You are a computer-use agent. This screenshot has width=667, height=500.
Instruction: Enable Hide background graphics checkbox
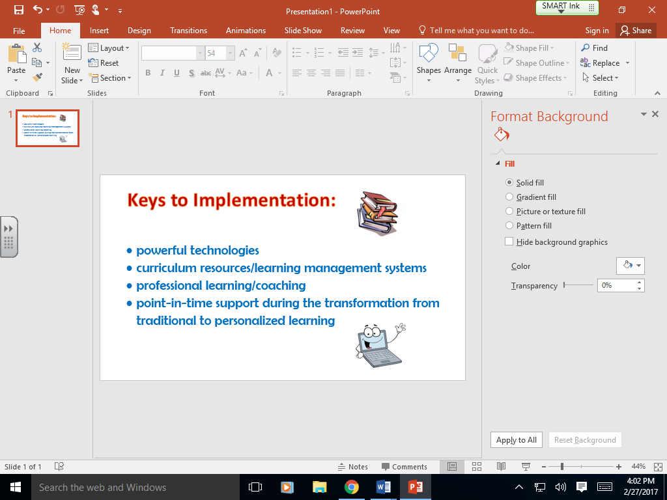(509, 242)
